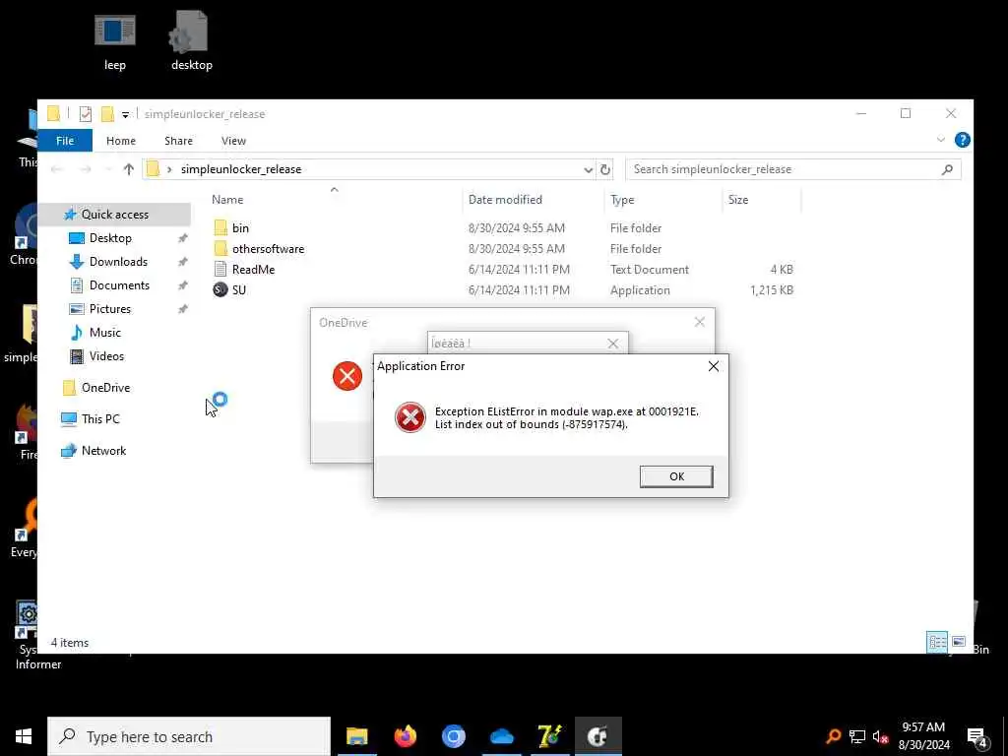This screenshot has height=756, width=1008.
Task: Open Pictures in the navigation pane
Action: tap(110, 308)
